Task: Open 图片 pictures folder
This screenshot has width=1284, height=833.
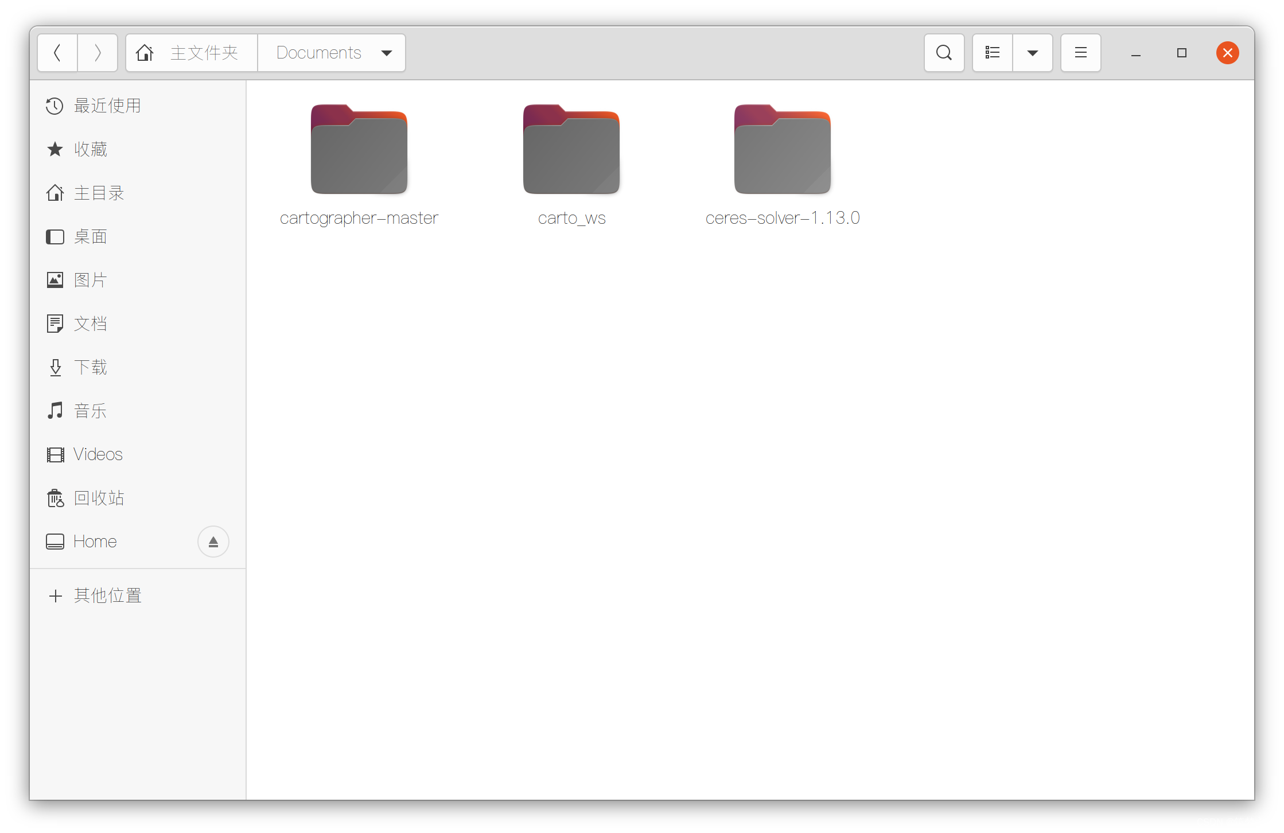Action: pos(91,280)
